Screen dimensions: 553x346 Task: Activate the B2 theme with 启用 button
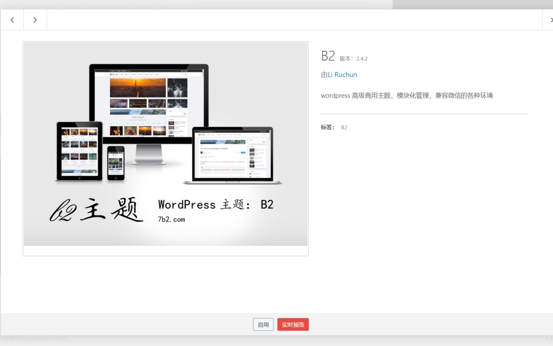(263, 324)
